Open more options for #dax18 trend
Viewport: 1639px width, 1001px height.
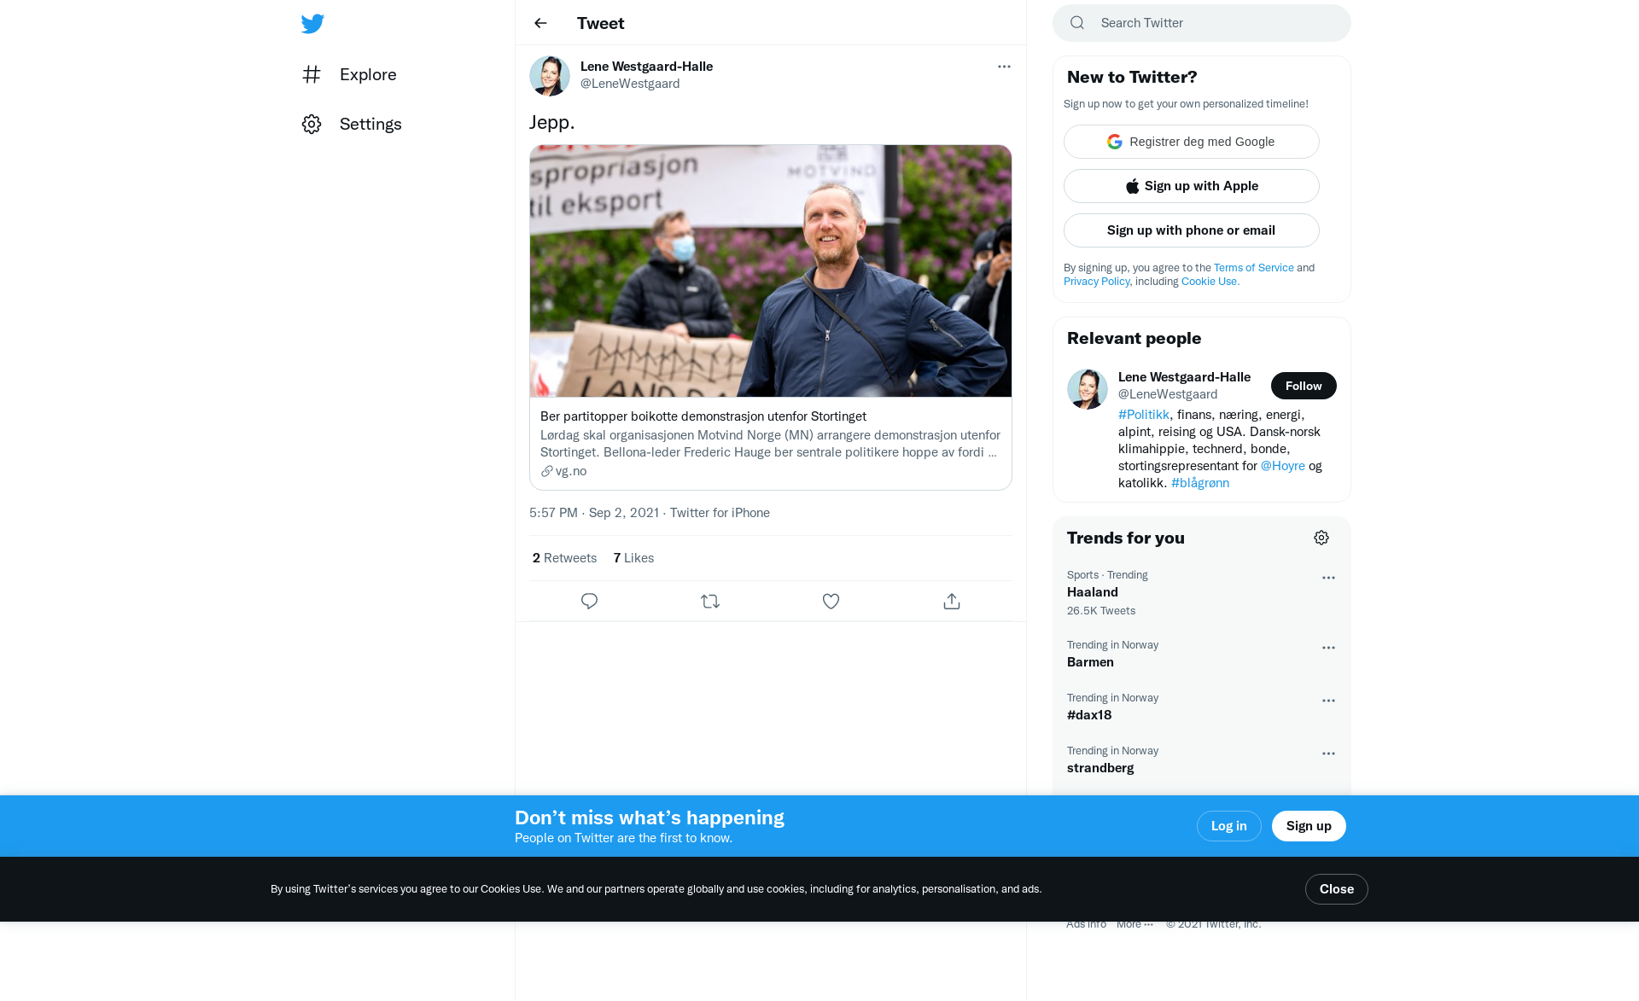(x=1328, y=701)
